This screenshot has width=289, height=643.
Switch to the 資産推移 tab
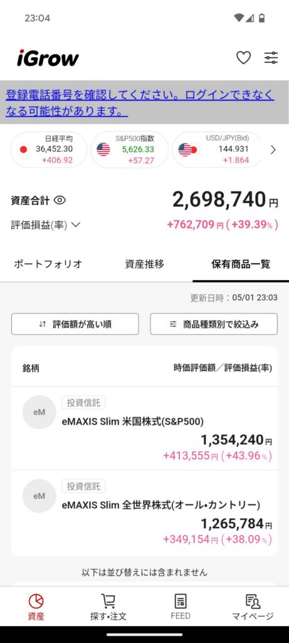[x=144, y=264]
